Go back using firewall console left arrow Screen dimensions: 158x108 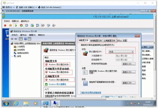[x=12, y=39]
